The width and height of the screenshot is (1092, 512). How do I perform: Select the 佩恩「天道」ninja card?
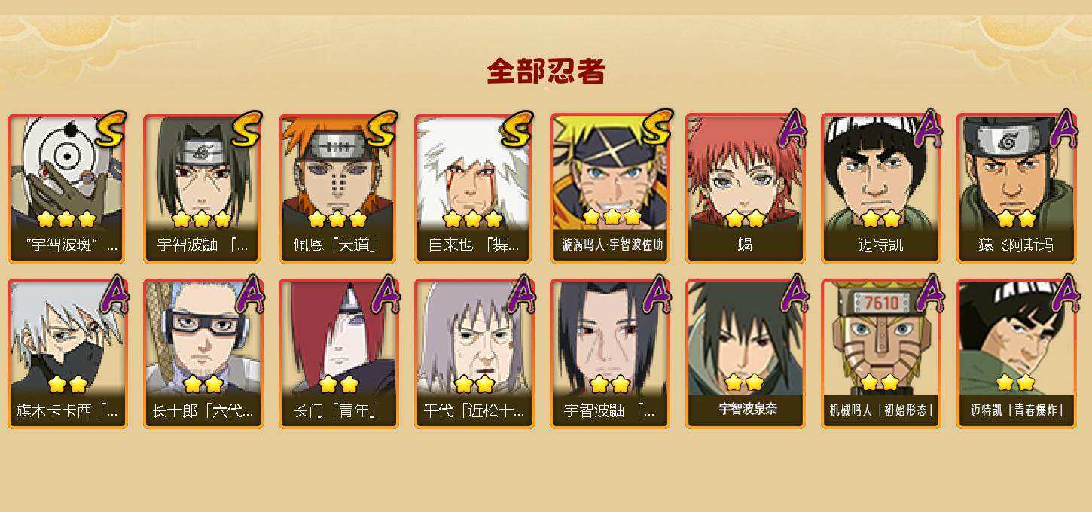[338, 188]
